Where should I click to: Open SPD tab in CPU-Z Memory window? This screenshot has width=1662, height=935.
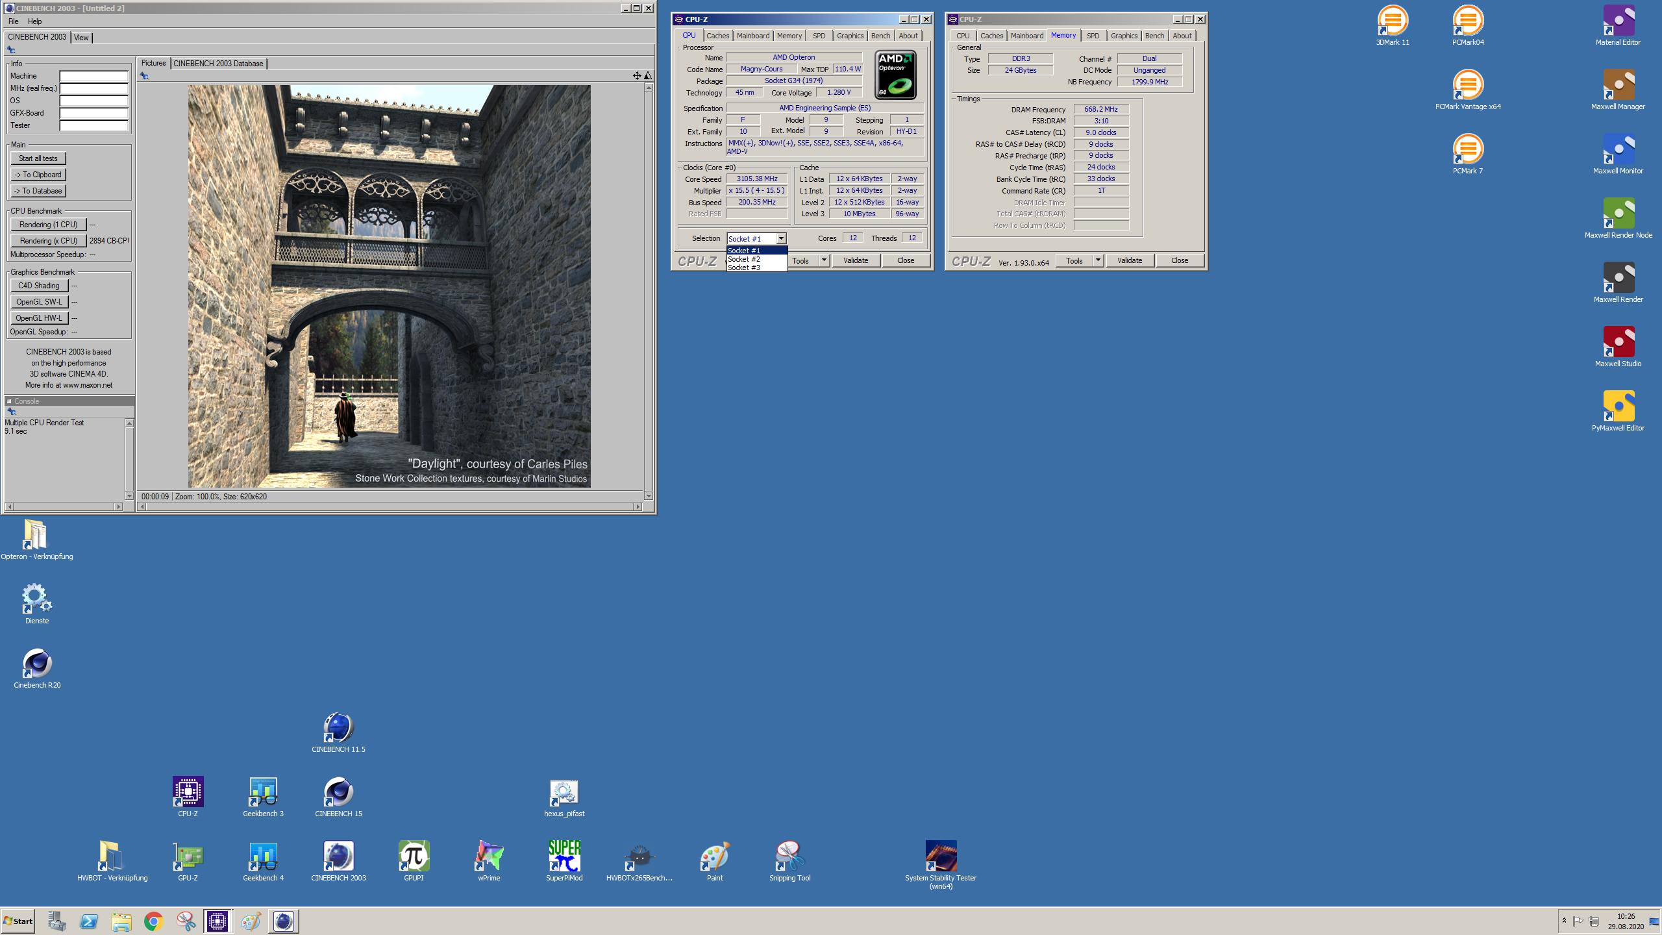click(x=1093, y=36)
